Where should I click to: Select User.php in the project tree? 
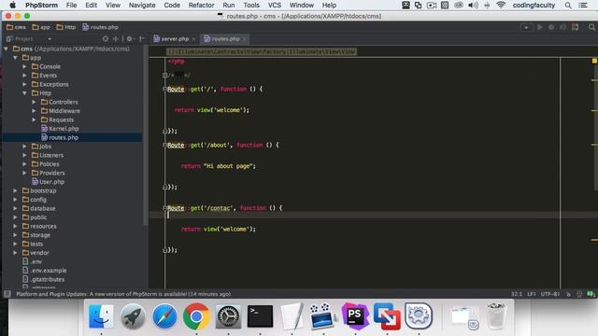48,182
